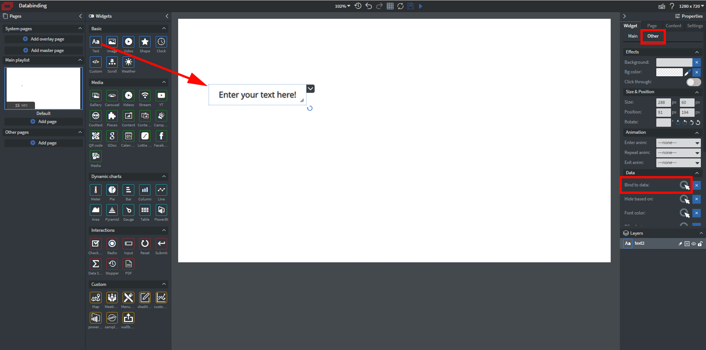Screen dimensions: 706x350
Task: Select the Checkbox interaction widget
Action: click(x=96, y=244)
